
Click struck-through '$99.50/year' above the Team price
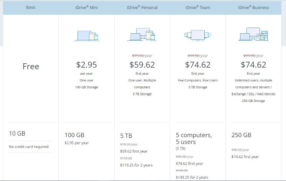[198, 56]
